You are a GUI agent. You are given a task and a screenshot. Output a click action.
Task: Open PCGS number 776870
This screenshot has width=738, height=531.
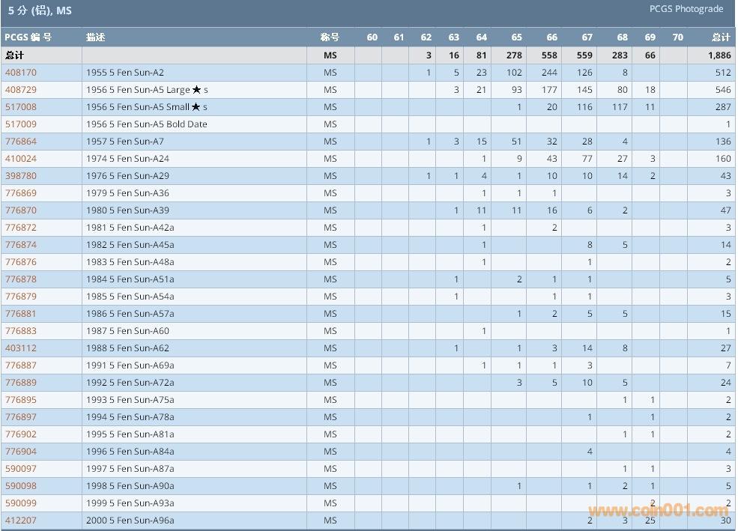pos(21,210)
